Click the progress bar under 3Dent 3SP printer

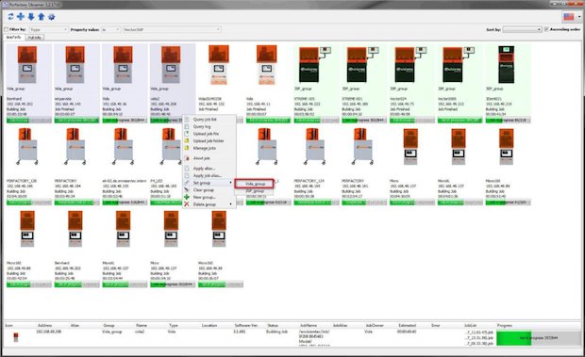point(508,121)
